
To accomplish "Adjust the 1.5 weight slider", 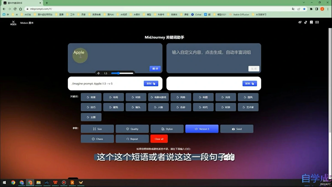I will pyautogui.click(x=122, y=73).
